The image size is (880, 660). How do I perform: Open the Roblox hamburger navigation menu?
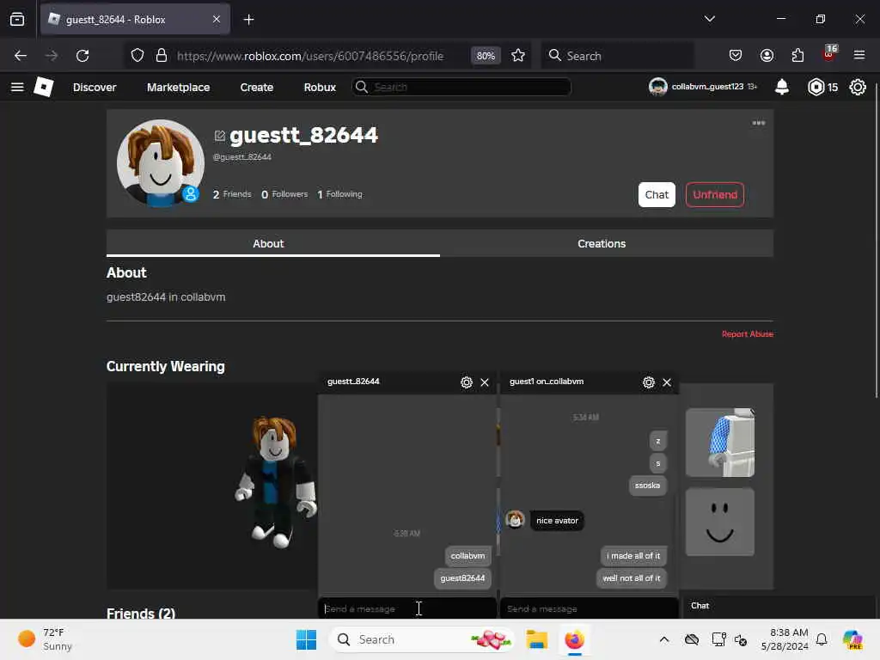(x=17, y=87)
